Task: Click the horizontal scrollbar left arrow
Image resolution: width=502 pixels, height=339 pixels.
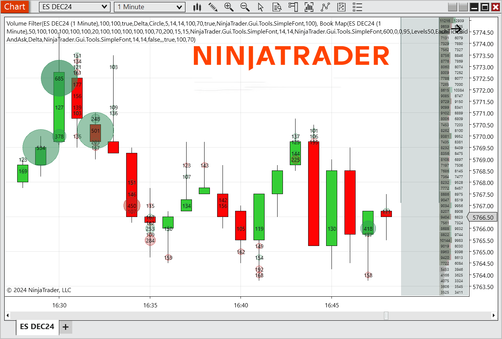Action: (7, 315)
